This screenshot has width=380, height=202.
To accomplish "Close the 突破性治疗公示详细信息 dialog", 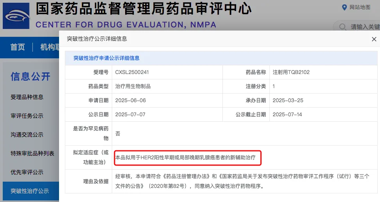I will (374, 39).
